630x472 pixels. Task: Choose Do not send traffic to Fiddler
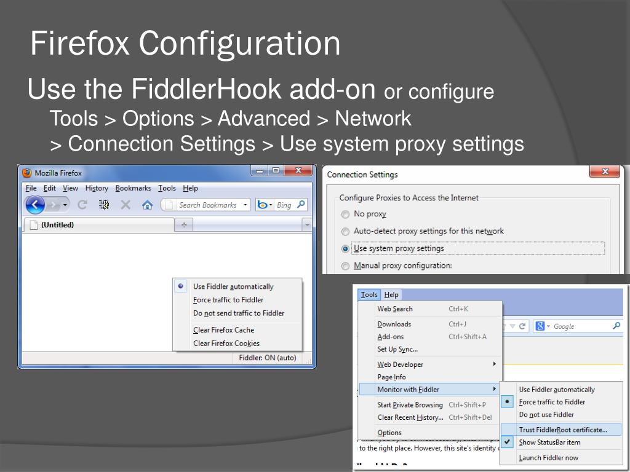(x=237, y=313)
